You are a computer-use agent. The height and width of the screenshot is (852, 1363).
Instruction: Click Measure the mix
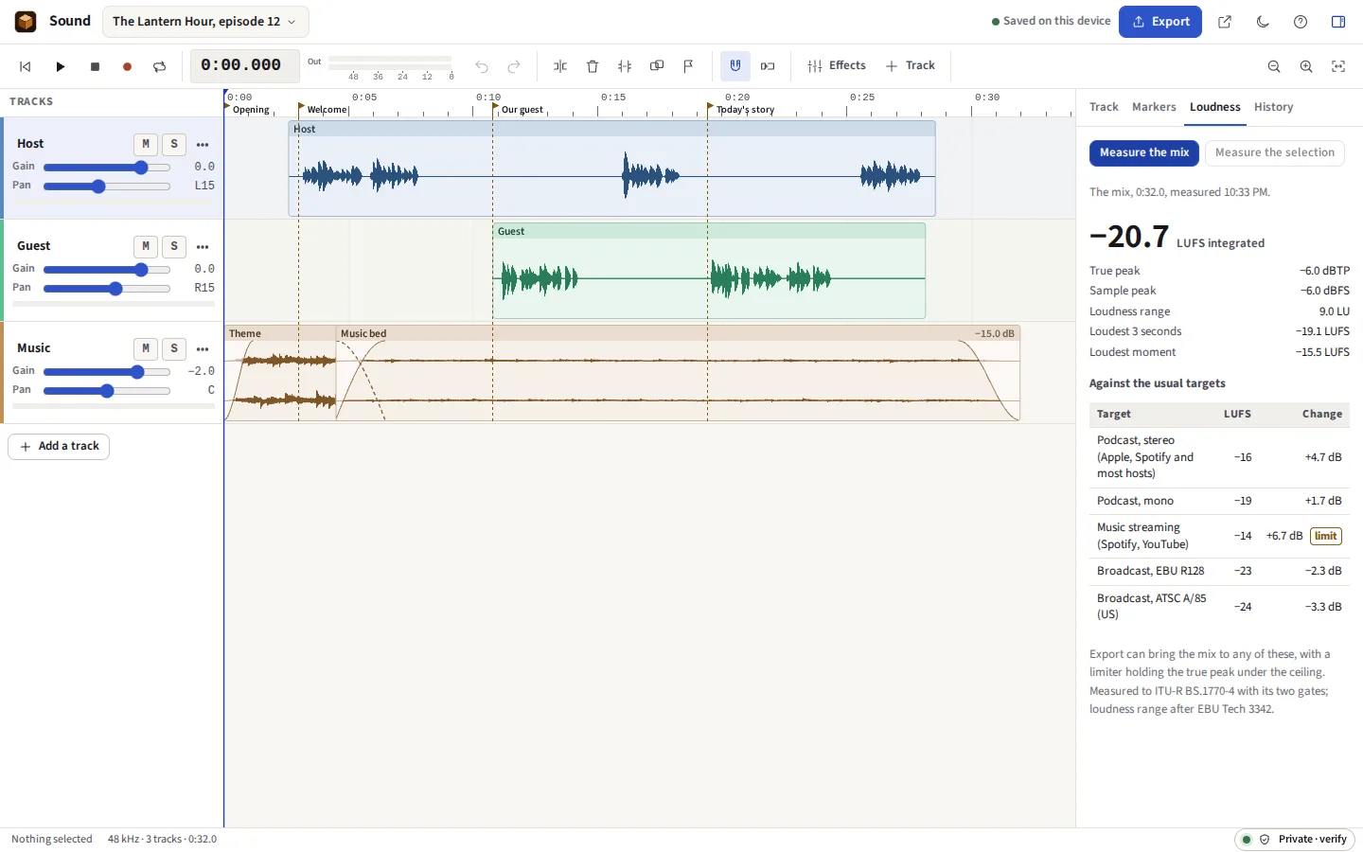[1144, 152]
